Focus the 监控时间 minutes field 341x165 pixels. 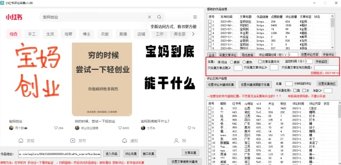[309, 61]
